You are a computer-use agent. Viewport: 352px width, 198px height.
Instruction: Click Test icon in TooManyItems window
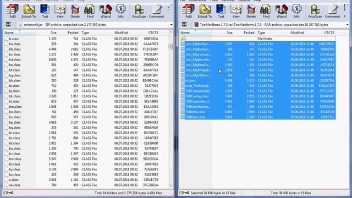pos(221,11)
